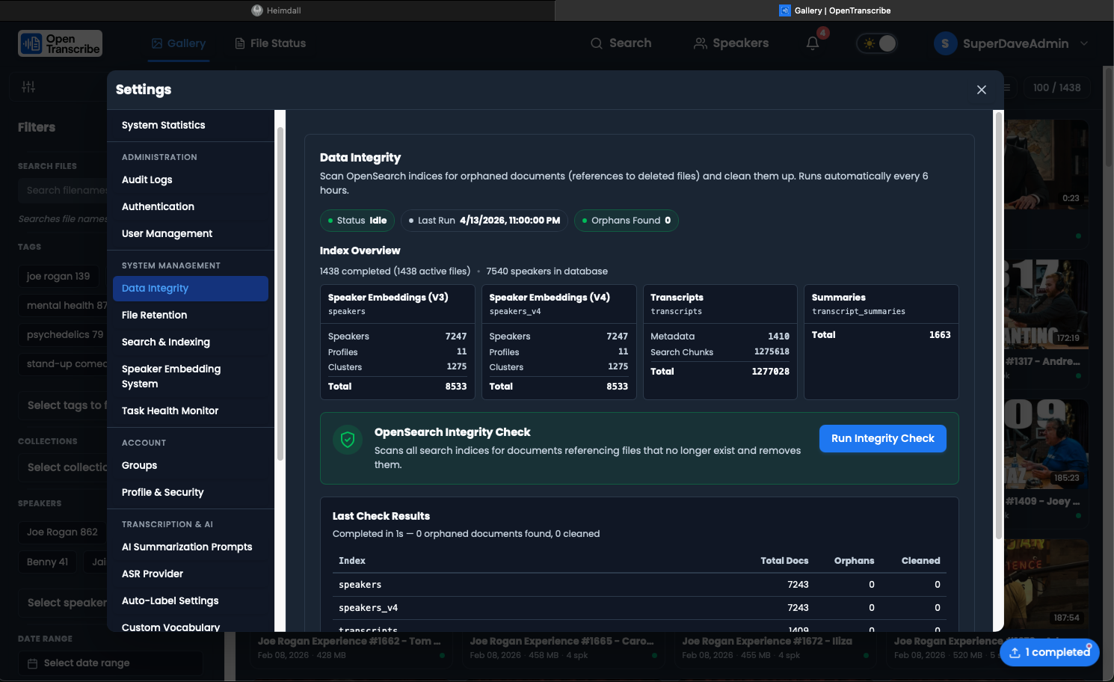This screenshot has height=682, width=1114.
Task: Open the video thumbnail with duration 187:54
Action: point(1047,583)
